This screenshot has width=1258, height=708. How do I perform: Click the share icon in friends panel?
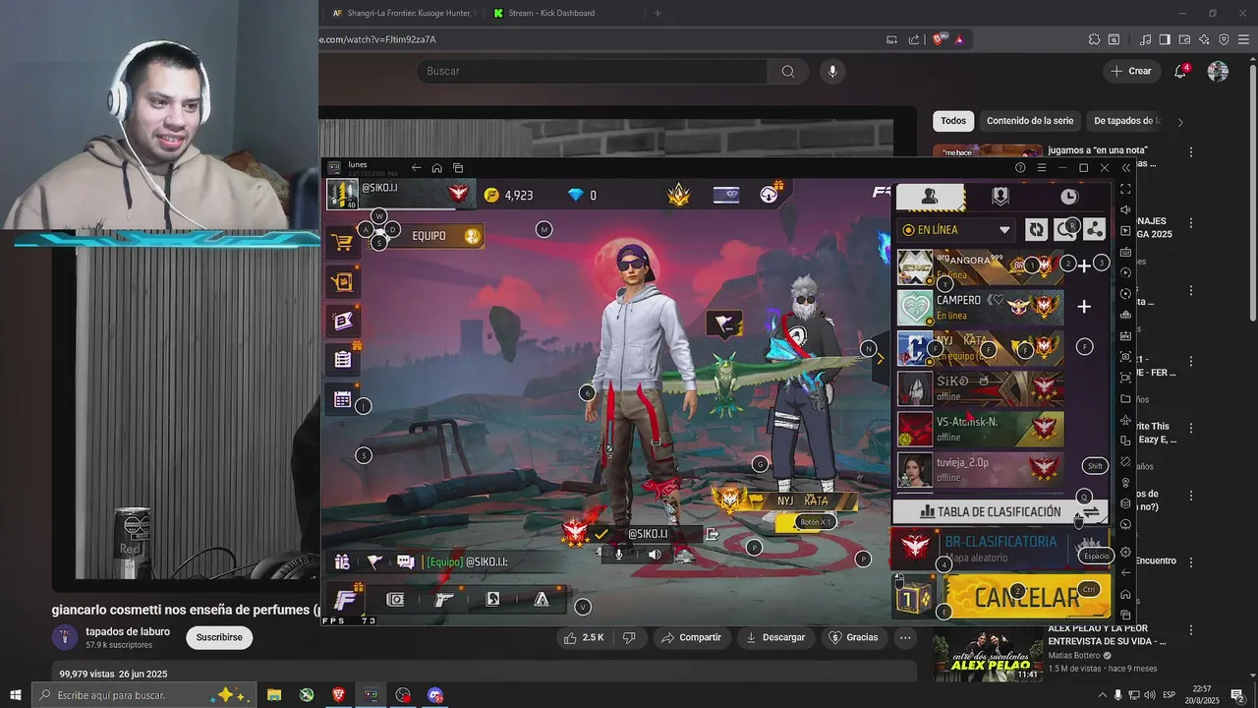[x=1094, y=229]
